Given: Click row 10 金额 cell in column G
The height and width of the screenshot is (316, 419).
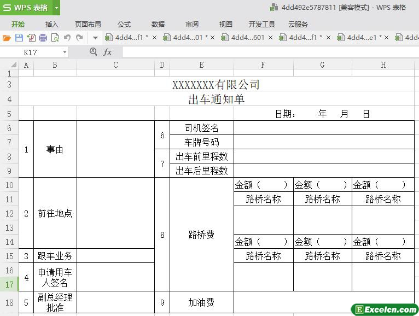Looking at the screenshot, I should point(323,185).
